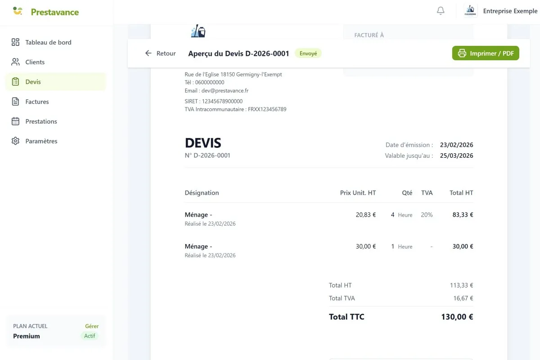The height and width of the screenshot is (360, 540).
Task: Click Gérer to manage the plan
Action: pyautogui.click(x=92, y=326)
